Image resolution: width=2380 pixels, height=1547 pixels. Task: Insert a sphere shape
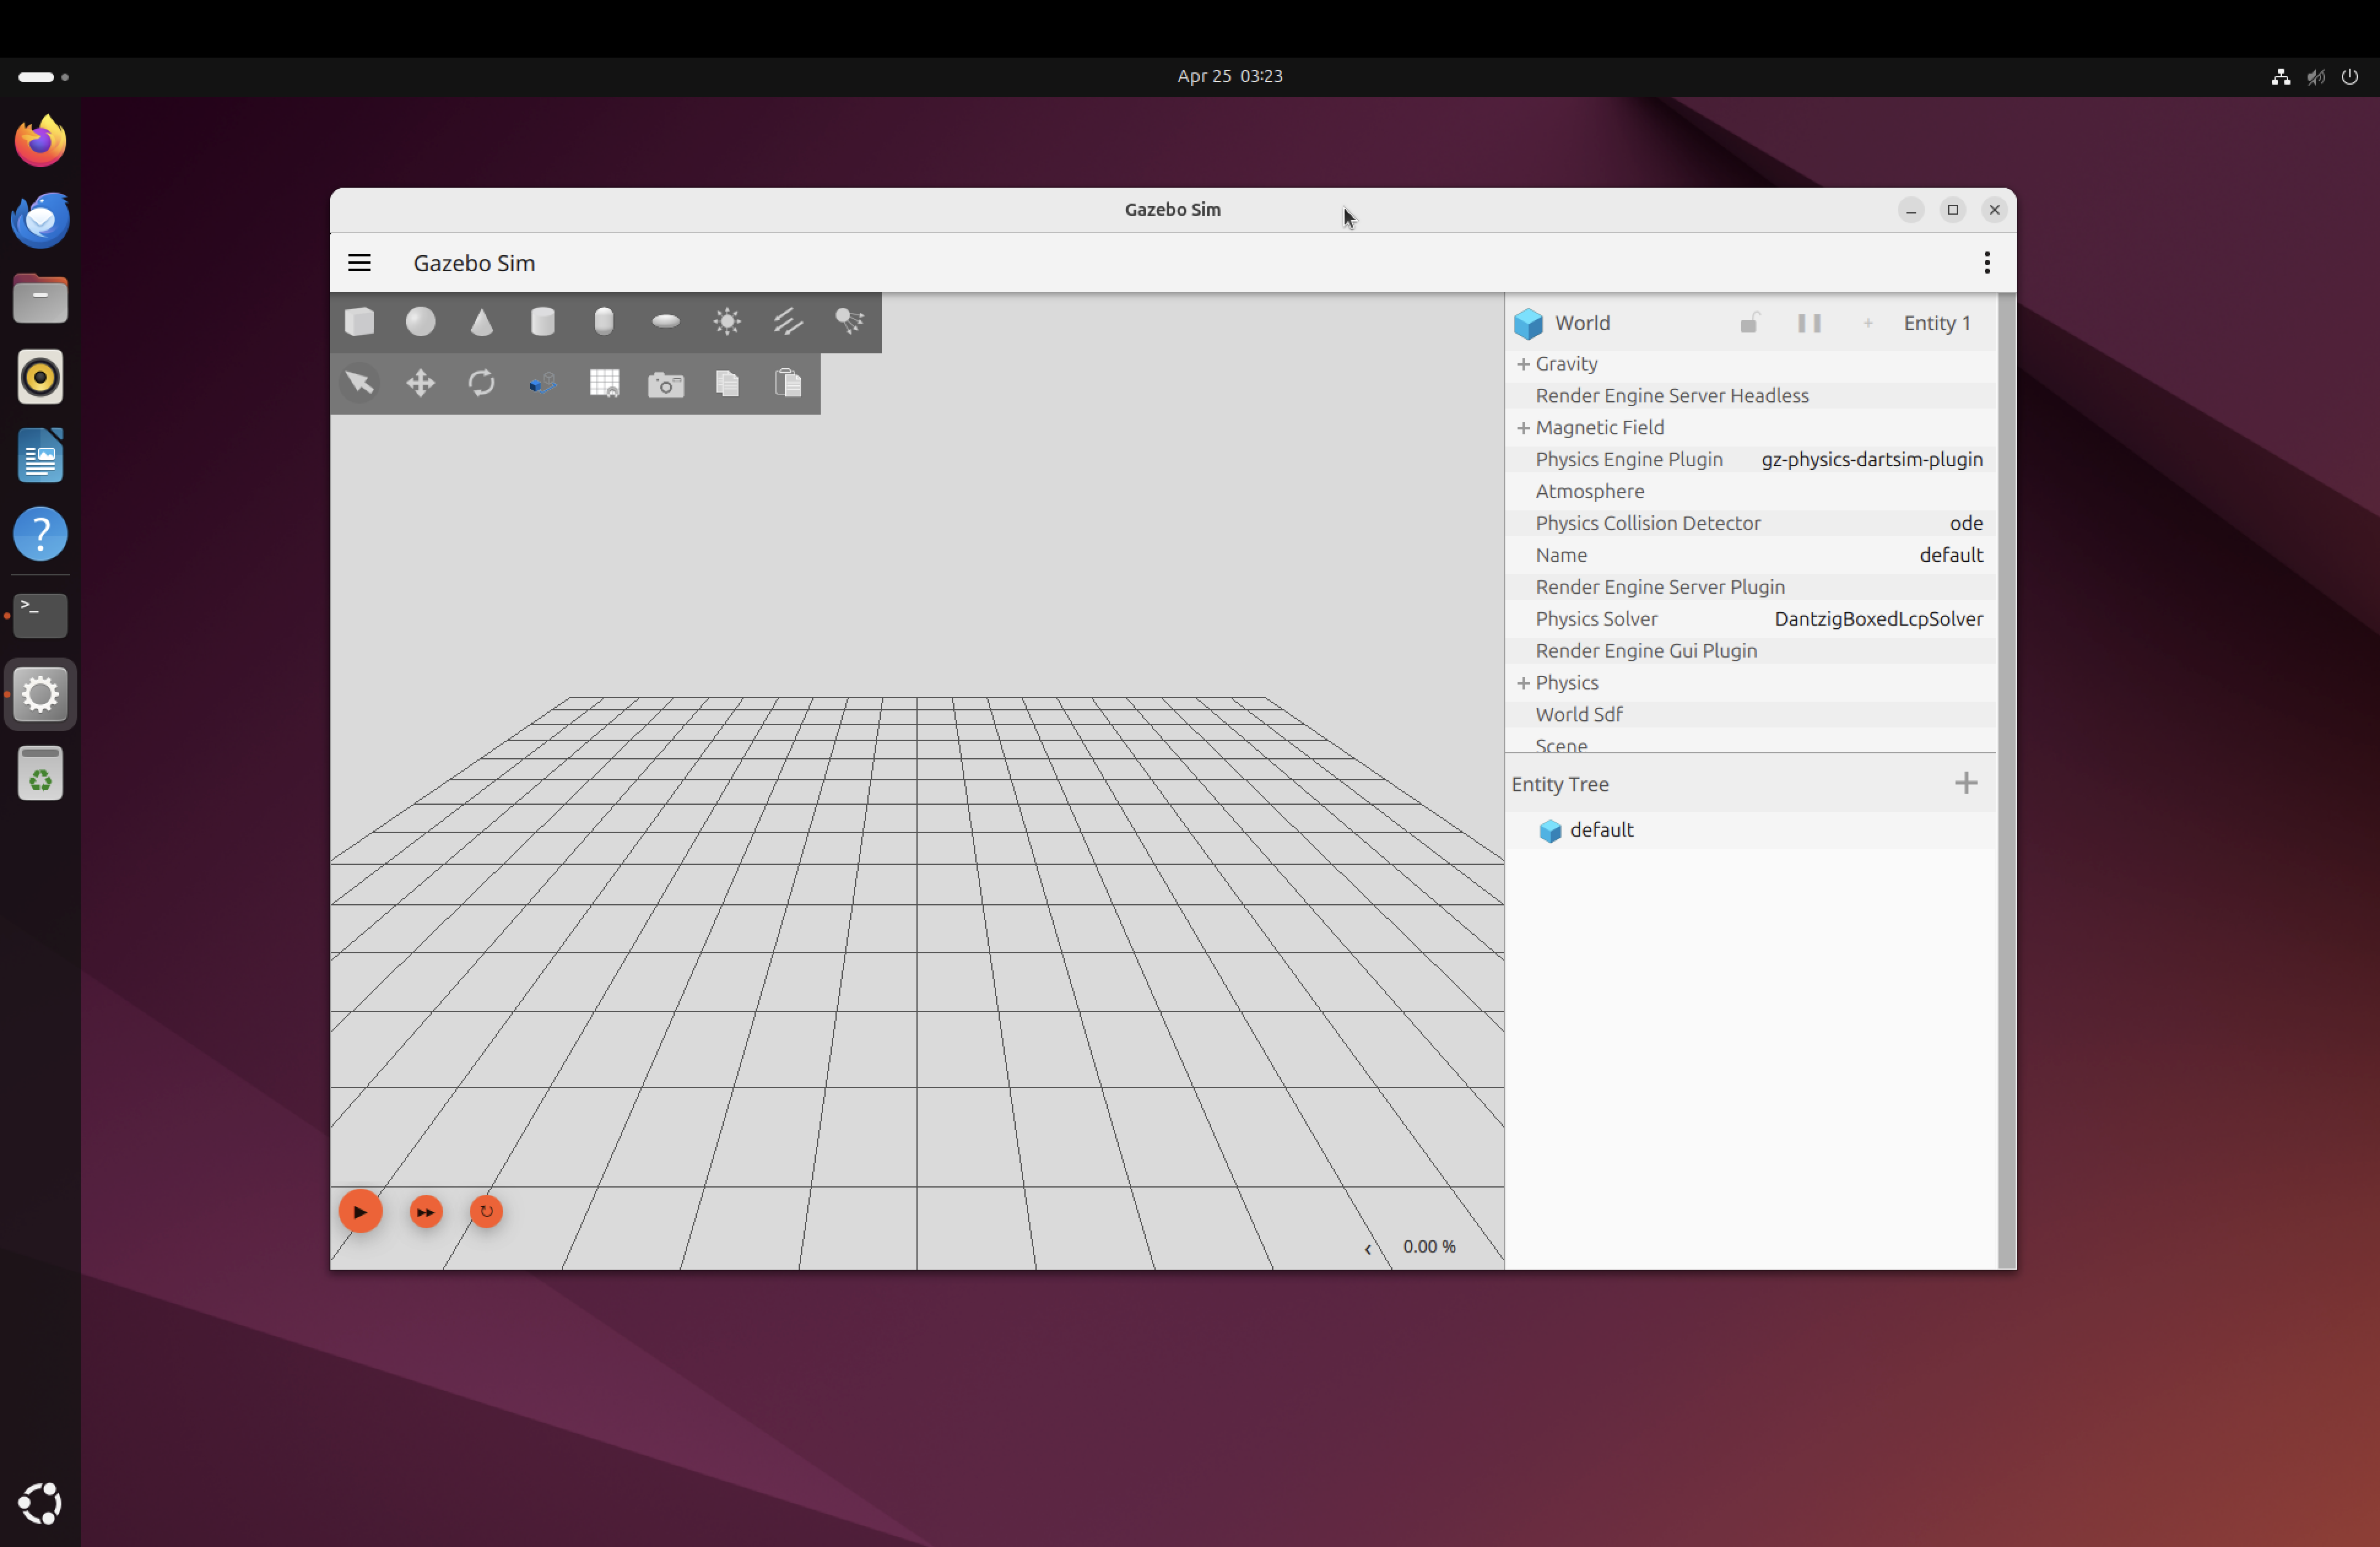(x=421, y=322)
